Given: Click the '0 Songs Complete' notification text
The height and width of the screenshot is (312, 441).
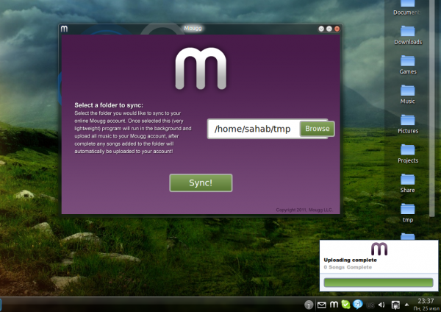Looking at the screenshot, I should point(348,267).
